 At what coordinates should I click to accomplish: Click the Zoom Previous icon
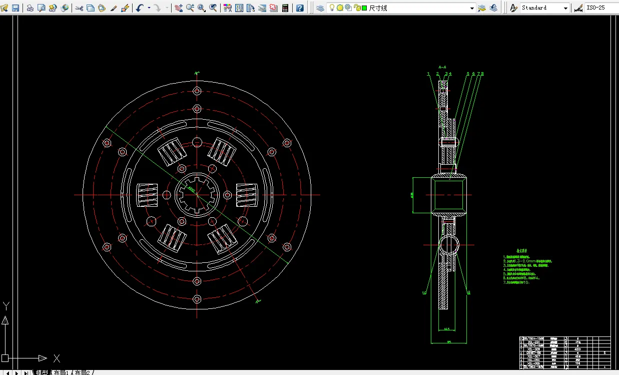point(213,8)
